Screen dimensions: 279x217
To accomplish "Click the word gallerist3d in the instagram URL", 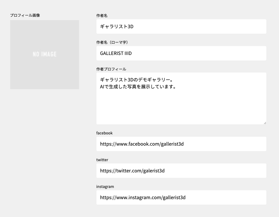I will [x=174, y=198].
